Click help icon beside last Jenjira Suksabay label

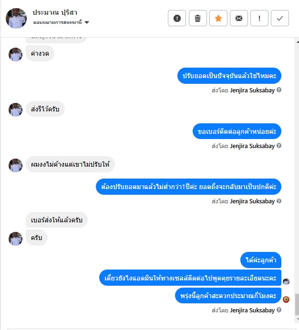pyautogui.click(x=279, y=310)
